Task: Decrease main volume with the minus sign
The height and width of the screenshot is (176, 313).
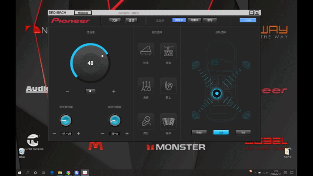Action: pyautogui.click(x=67, y=91)
